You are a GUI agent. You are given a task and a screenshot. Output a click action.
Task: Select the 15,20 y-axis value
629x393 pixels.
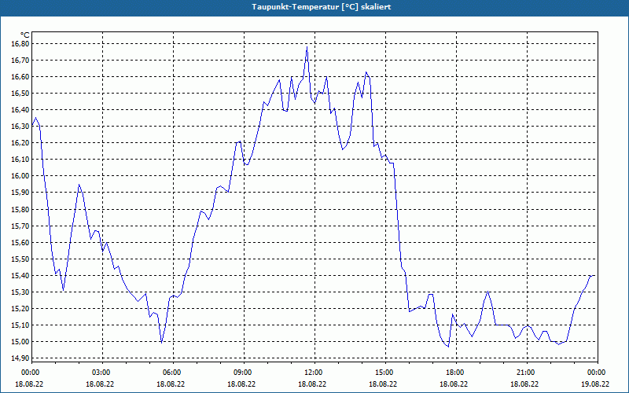click(x=21, y=308)
